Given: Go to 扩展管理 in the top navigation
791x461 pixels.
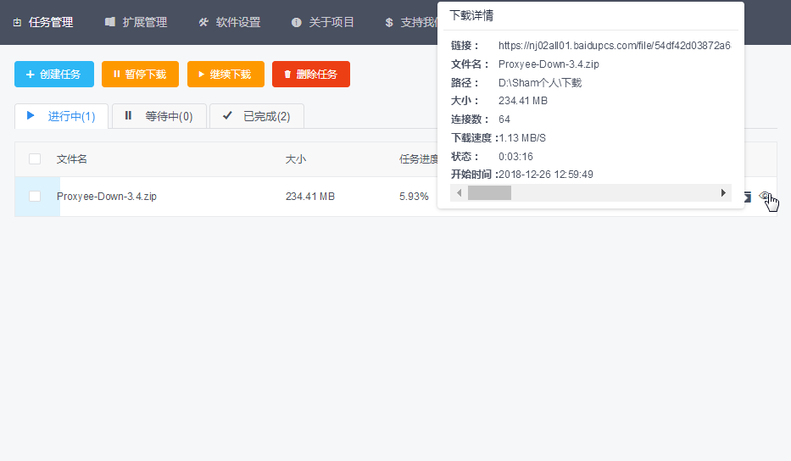Looking at the screenshot, I should point(136,22).
